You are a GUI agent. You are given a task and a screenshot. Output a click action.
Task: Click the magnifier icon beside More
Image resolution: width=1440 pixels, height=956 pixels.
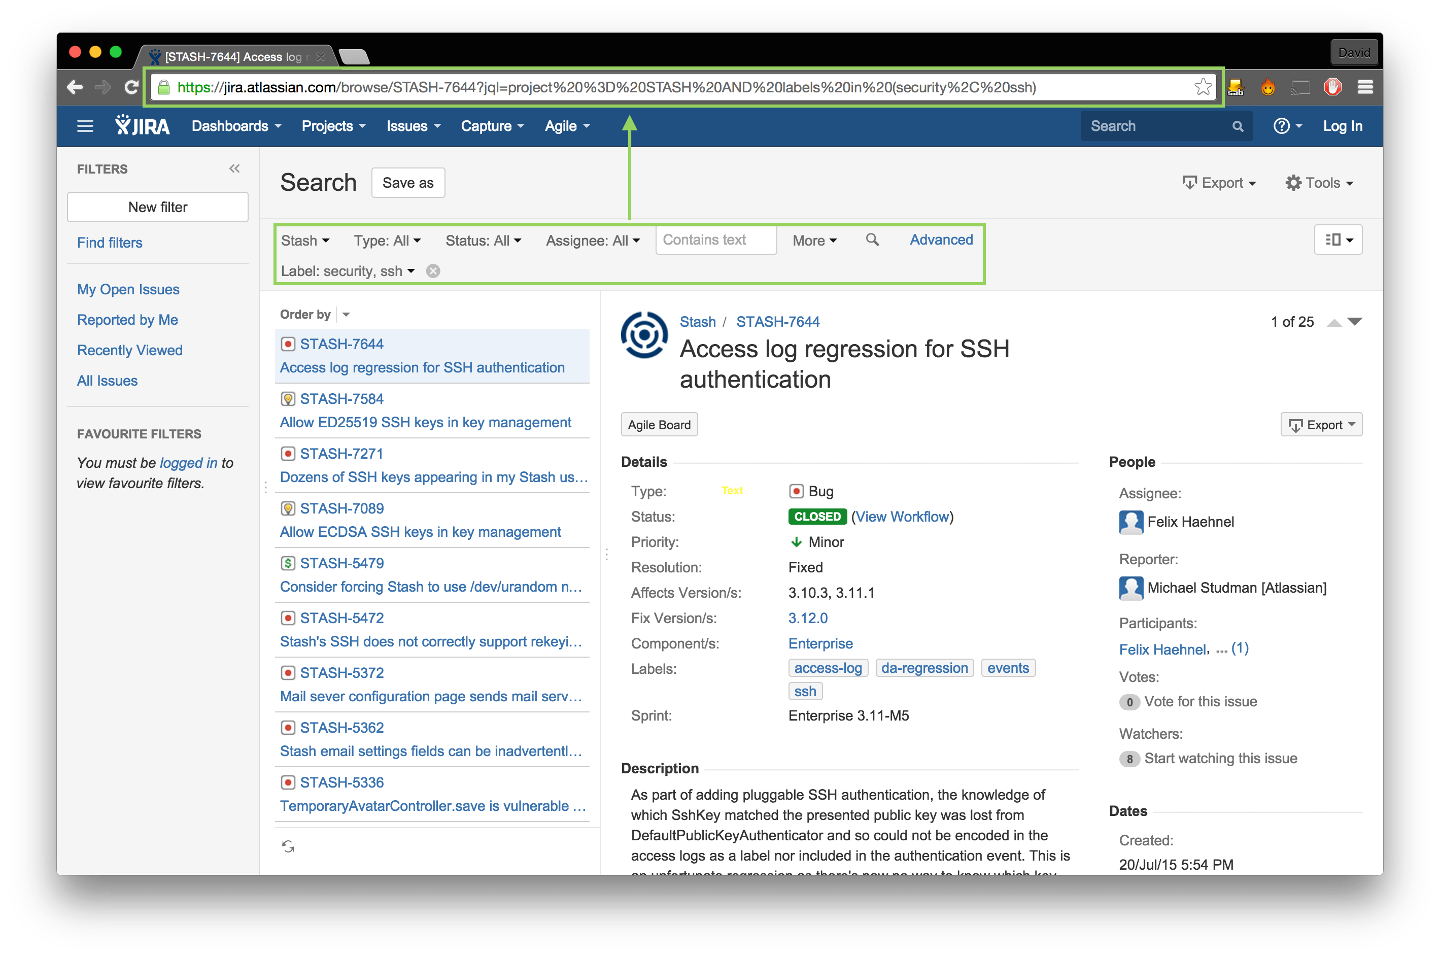pos(872,240)
